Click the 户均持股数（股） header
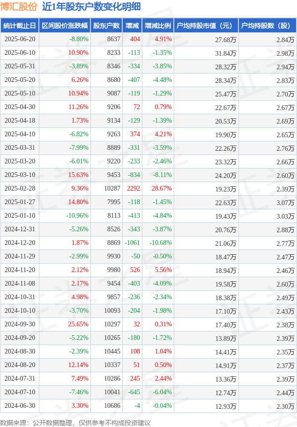This screenshot has width=297, height=427. point(267,26)
